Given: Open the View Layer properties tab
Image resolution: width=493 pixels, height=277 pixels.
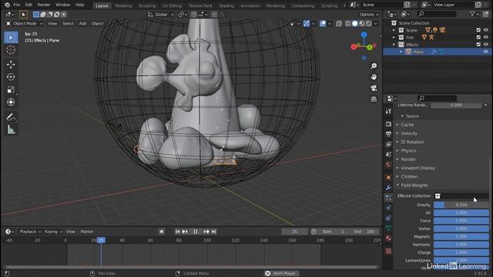Looking at the screenshot, I should [x=388, y=144].
